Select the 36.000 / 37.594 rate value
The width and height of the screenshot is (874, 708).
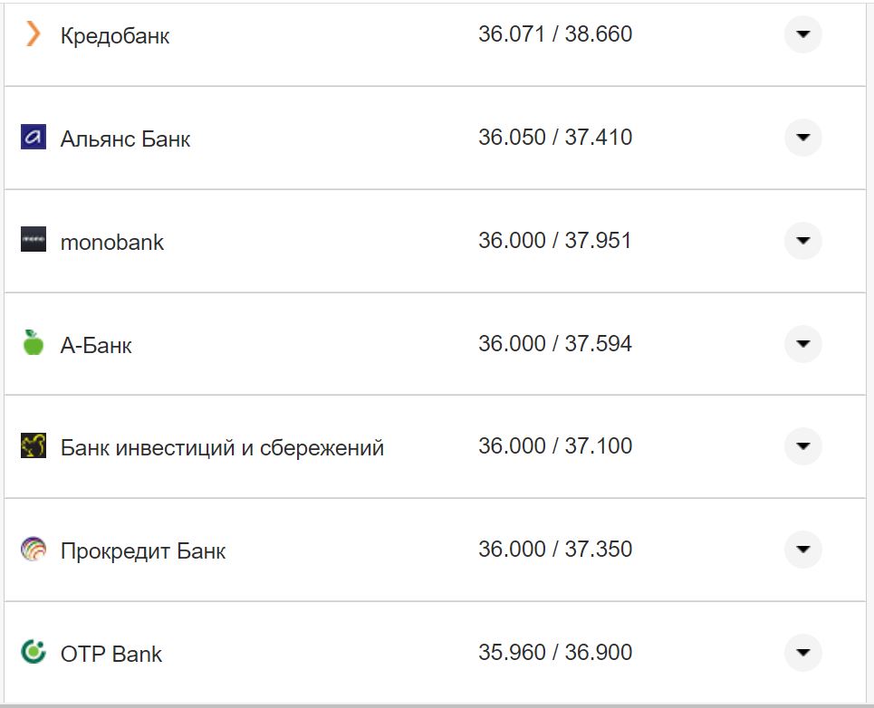[x=555, y=344]
